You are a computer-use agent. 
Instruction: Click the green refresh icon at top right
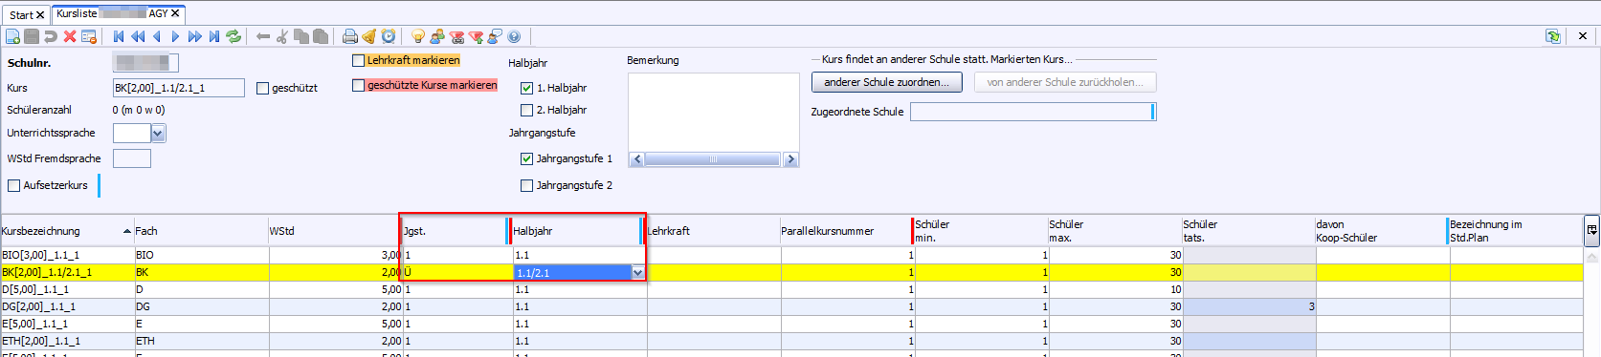click(1553, 36)
